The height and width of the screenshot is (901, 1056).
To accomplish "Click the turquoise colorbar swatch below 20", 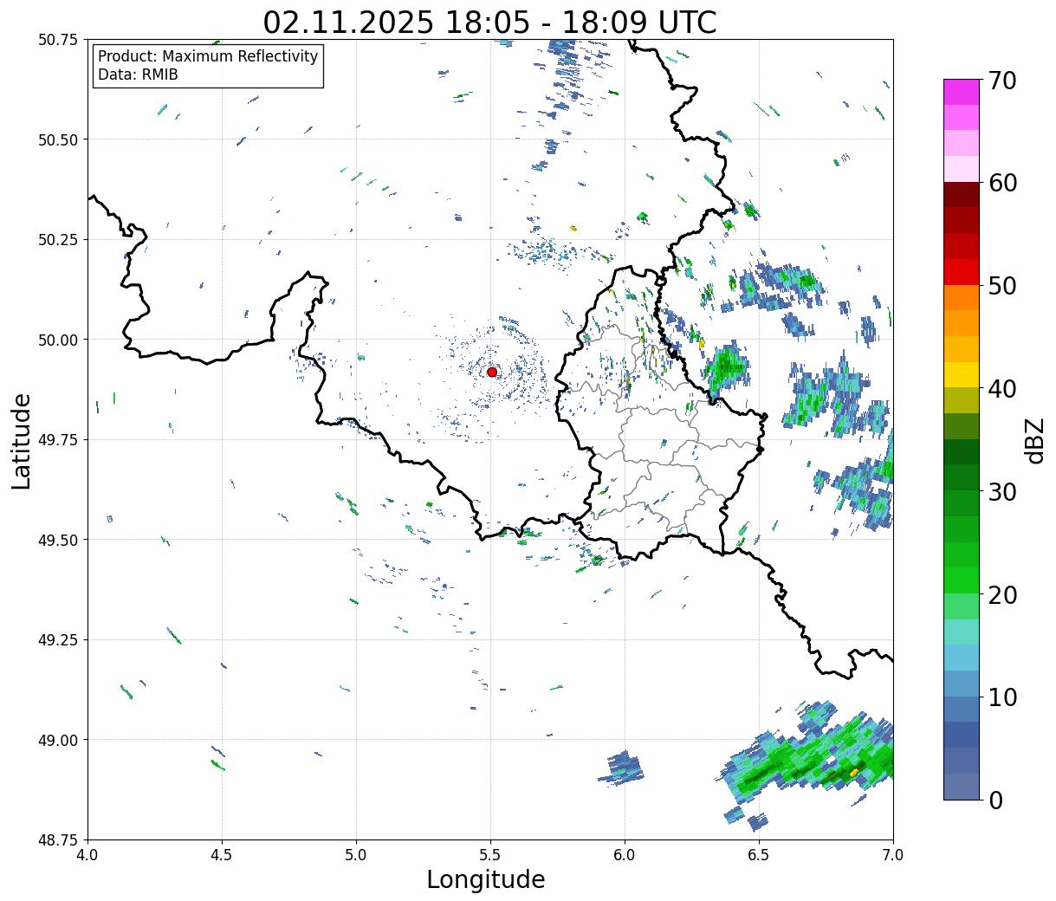I will tap(962, 632).
